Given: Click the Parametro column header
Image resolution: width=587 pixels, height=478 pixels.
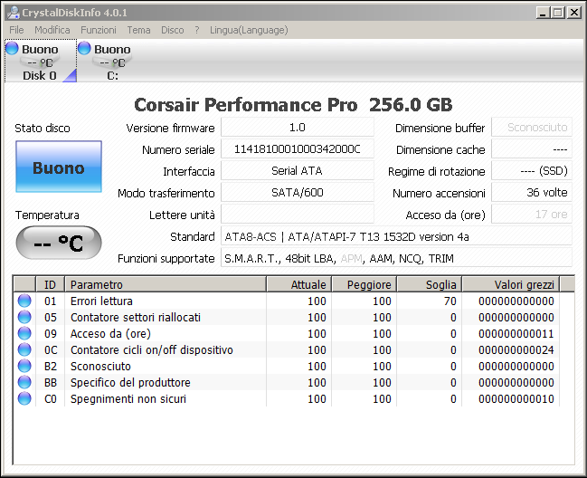Looking at the screenshot, I should 166,284.
